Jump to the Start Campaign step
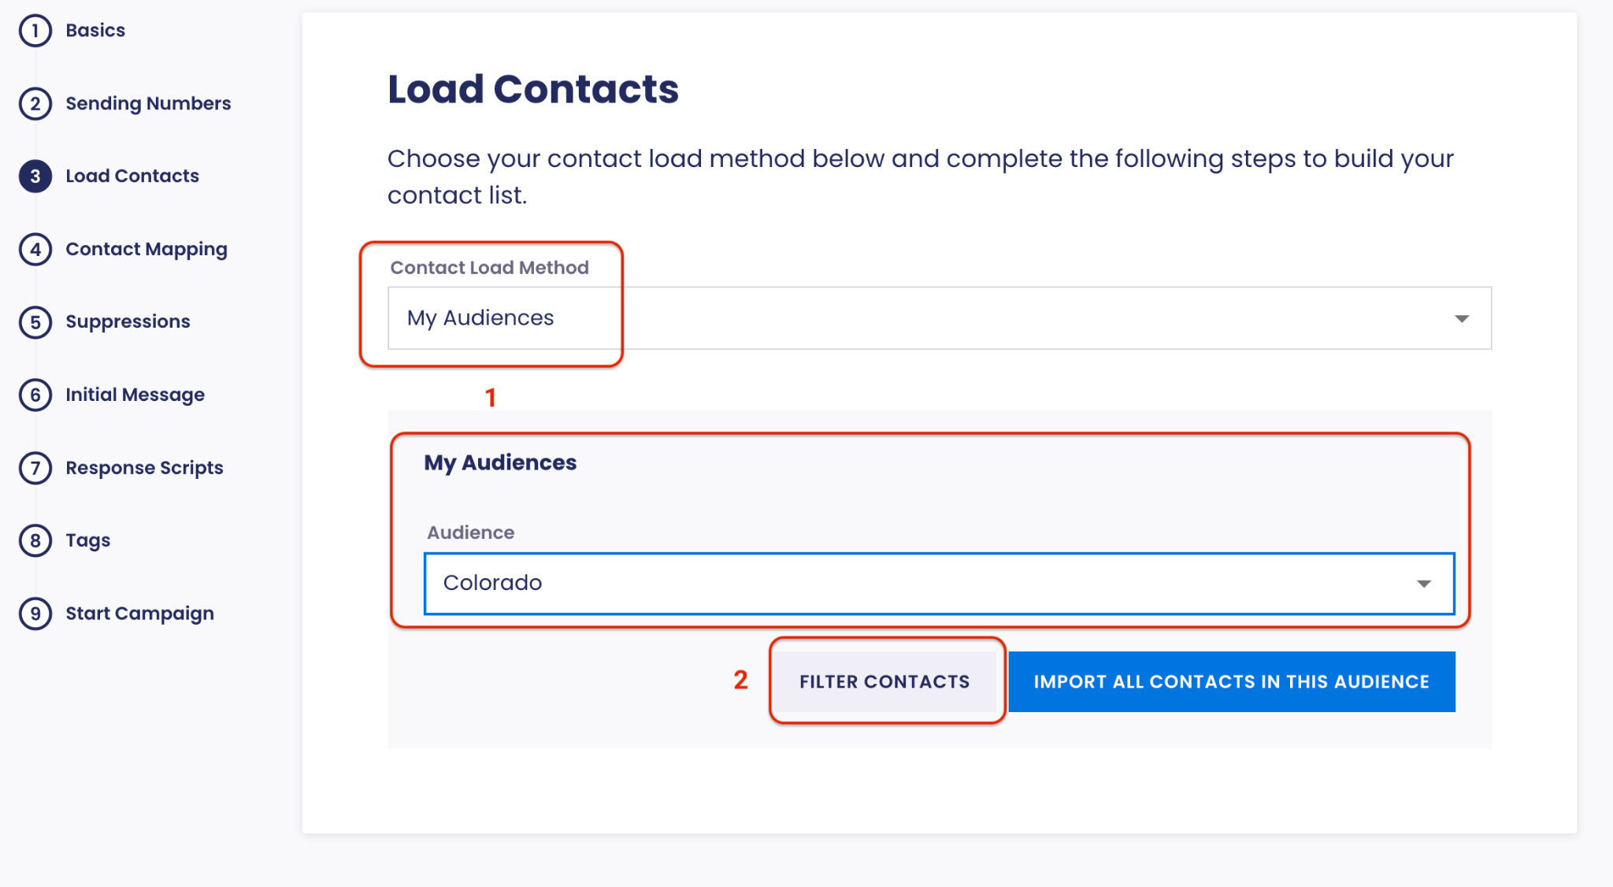Viewport: 1613px width, 887px height. pos(139,614)
